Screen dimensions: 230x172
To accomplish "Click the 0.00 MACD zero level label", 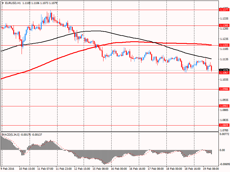I will coord(222,150).
